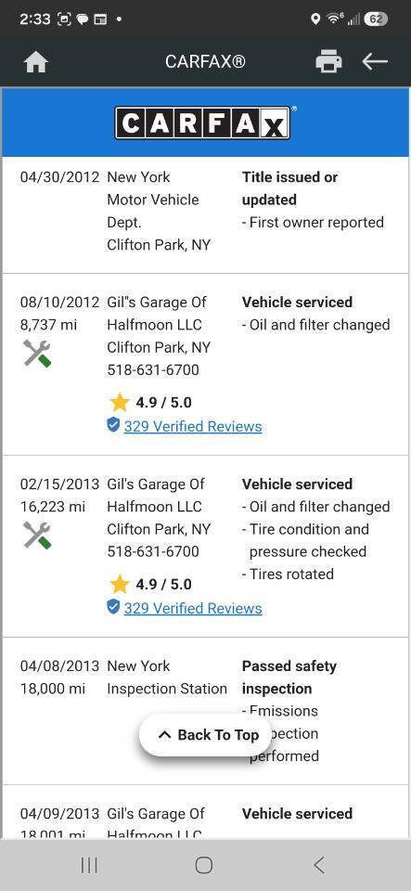Screen dimensions: 411x891
Task: Tap Passed safety inspection record heading
Action: 289,678
